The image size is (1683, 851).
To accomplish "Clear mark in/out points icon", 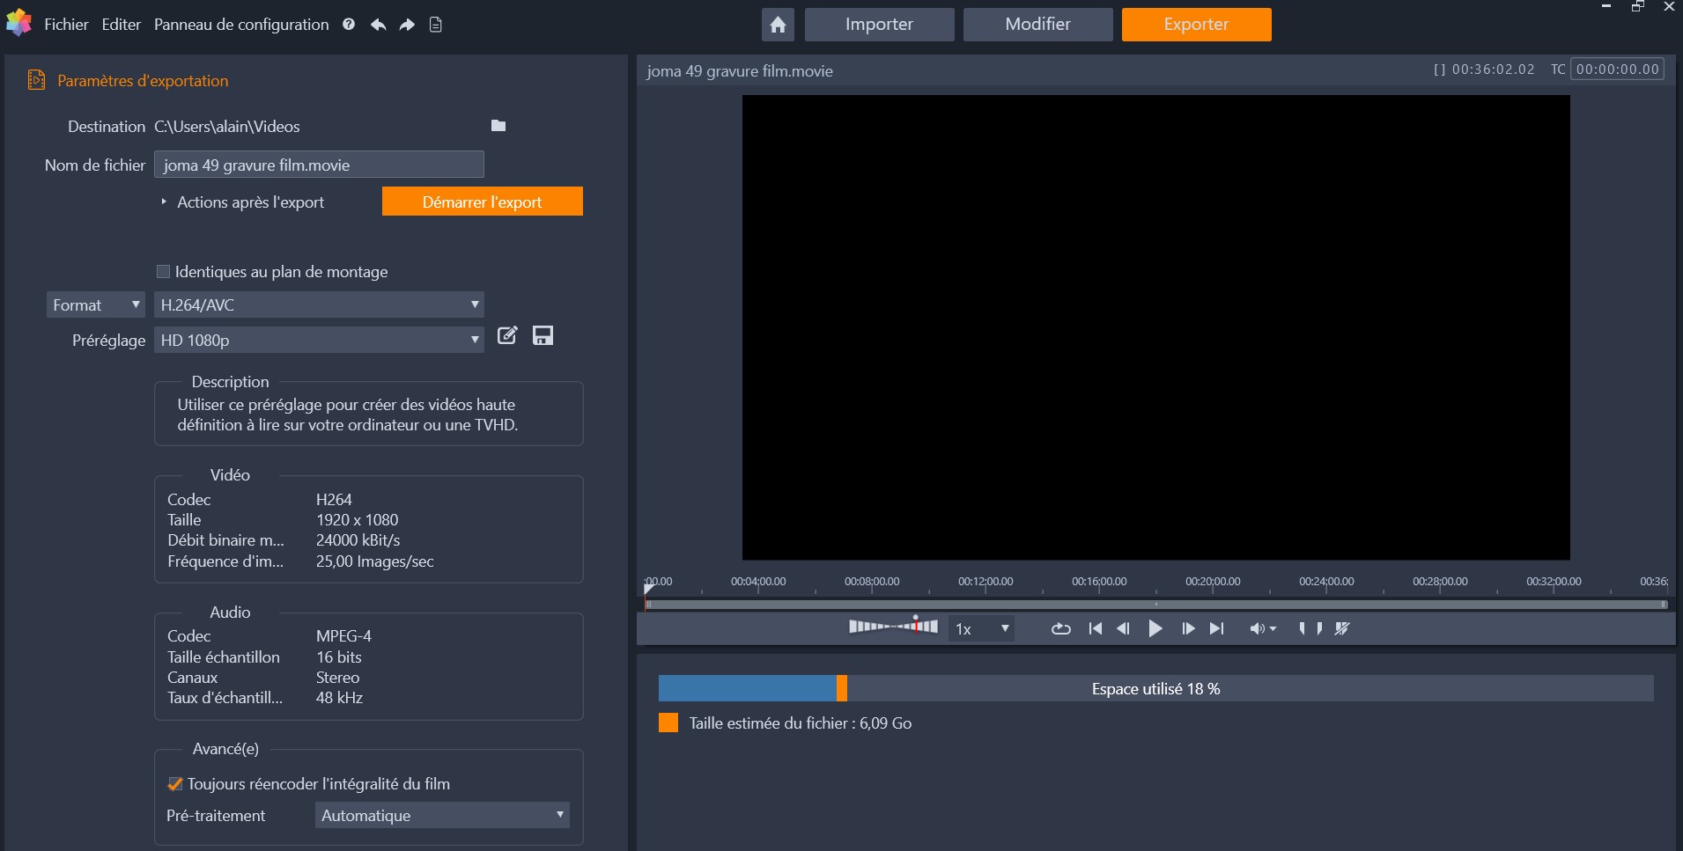I will (1342, 628).
